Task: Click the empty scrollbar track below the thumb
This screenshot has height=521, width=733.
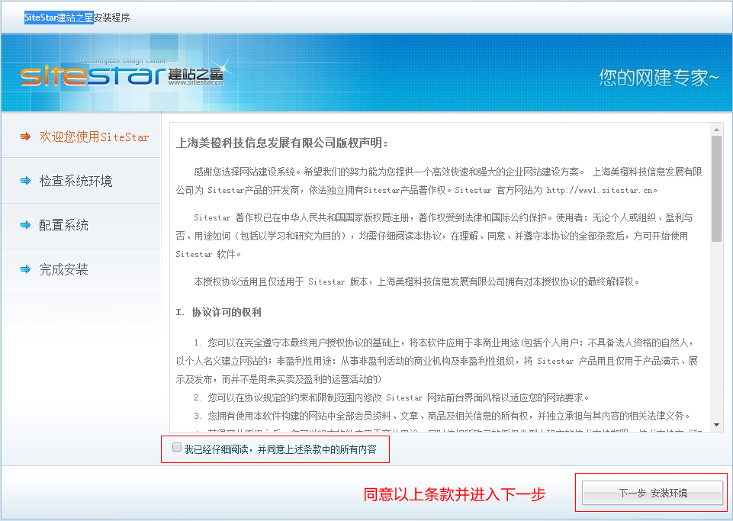Action: (x=716, y=328)
